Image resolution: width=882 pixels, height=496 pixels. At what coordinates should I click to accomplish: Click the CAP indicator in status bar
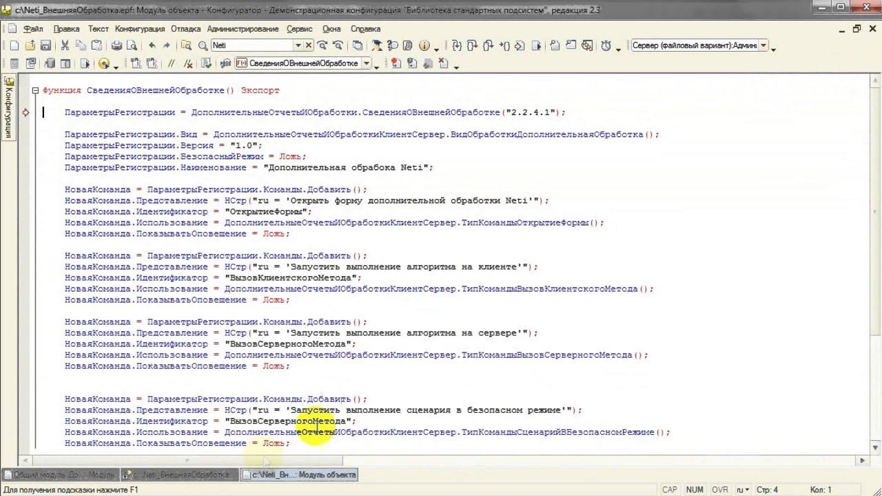[x=669, y=490]
